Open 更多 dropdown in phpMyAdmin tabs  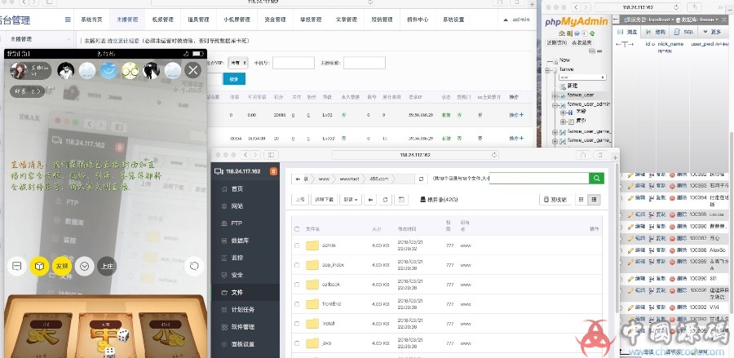click(711, 31)
